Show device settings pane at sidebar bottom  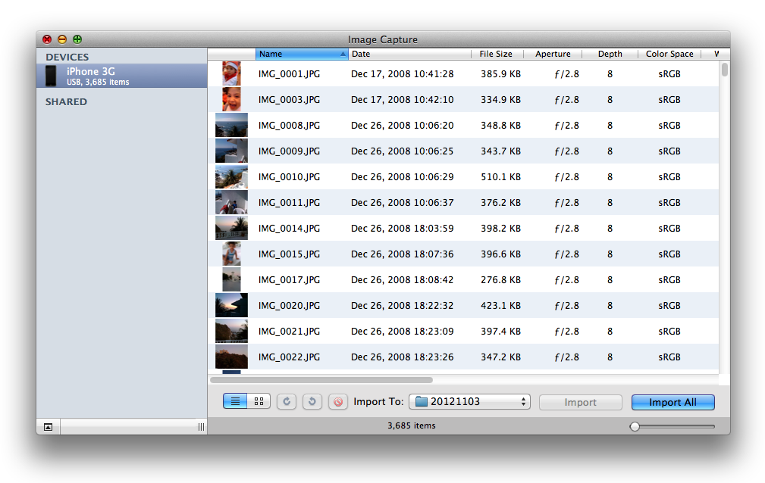tap(48, 427)
